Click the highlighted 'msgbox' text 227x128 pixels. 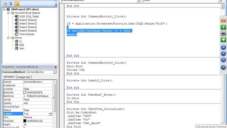(72, 34)
